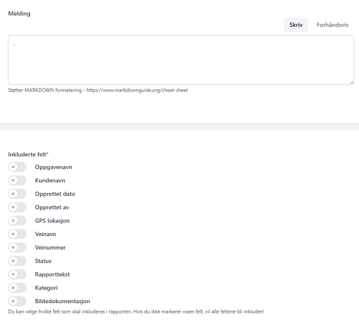Toggle GPS lokasjon inclusion

17,221
